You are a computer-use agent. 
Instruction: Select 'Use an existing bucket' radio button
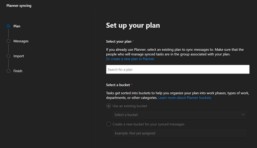pyautogui.click(x=109, y=106)
